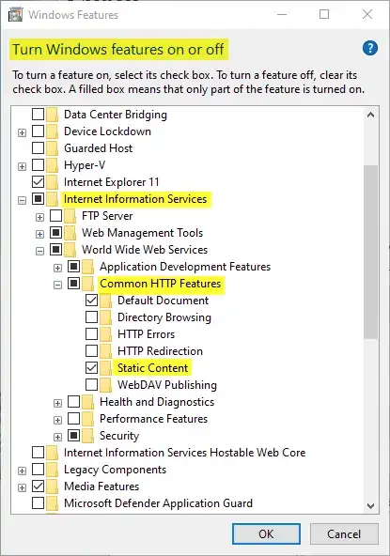The image size is (390, 556).
Task: Expand the Health and Diagnostics node
Action: [x=57, y=403]
